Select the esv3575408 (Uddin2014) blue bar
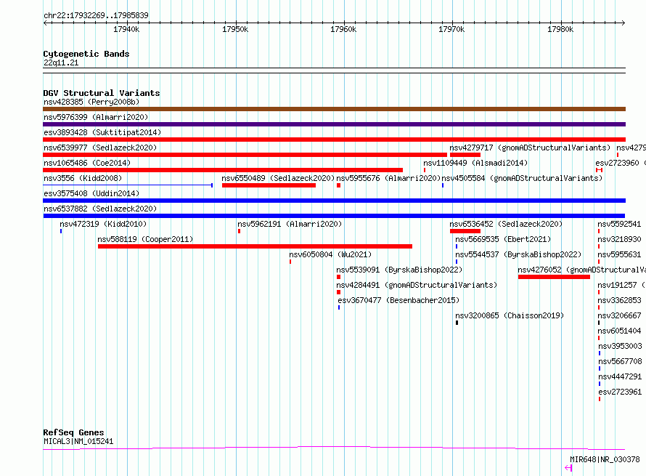Image resolution: width=646 pixels, height=476 pixels. (334, 201)
